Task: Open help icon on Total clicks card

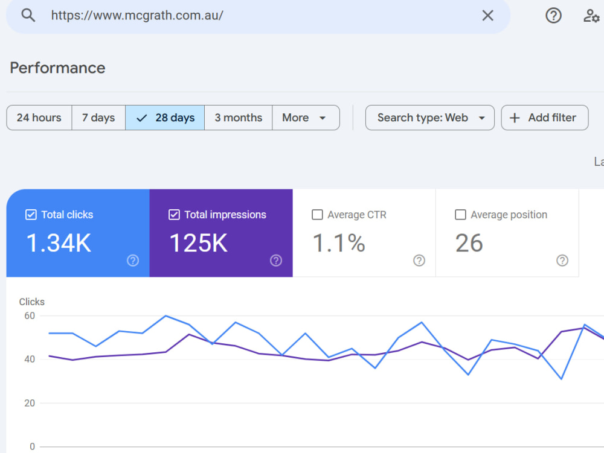Action: [133, 261]
